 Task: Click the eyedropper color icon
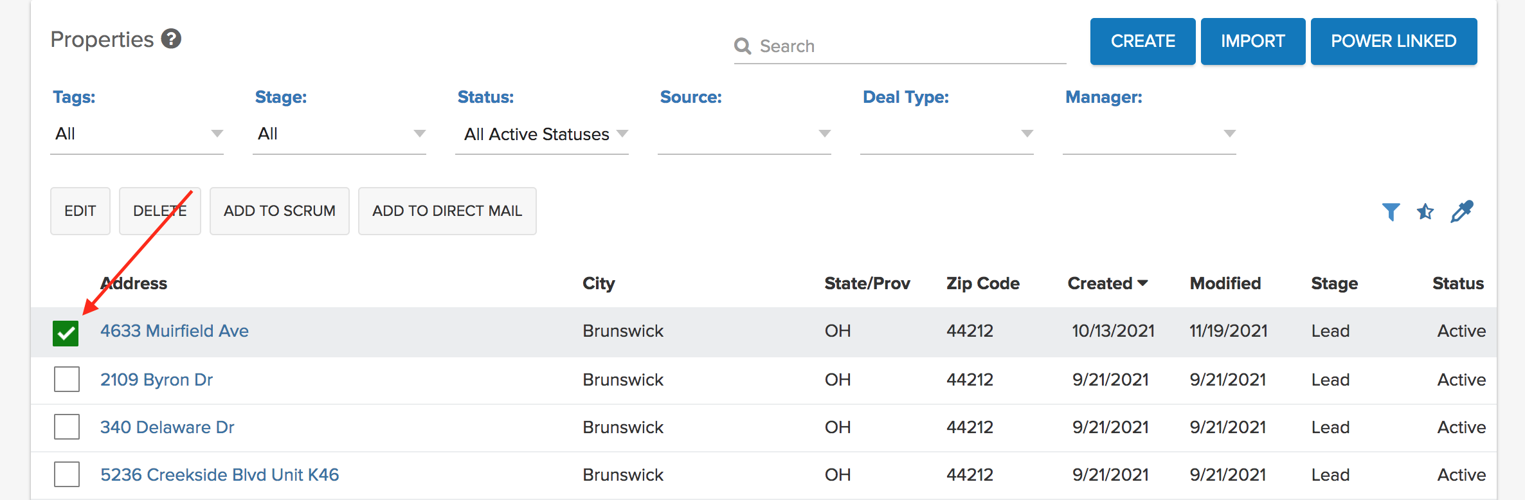[x=1461, y=211]
